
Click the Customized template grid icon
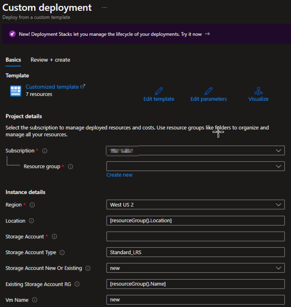click(x=16, y=91)
